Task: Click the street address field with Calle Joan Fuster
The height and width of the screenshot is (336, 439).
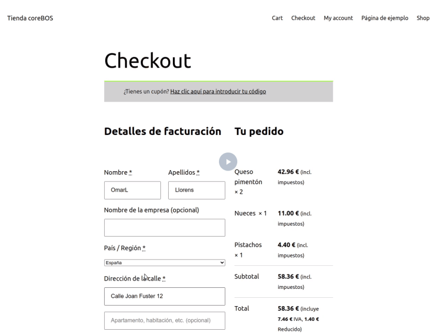Action: 164,296
